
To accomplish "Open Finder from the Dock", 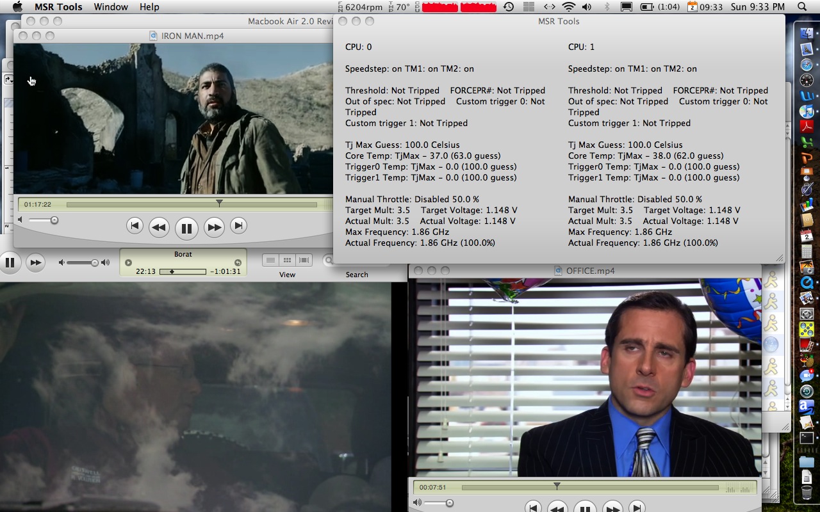I will pos(807,33).
